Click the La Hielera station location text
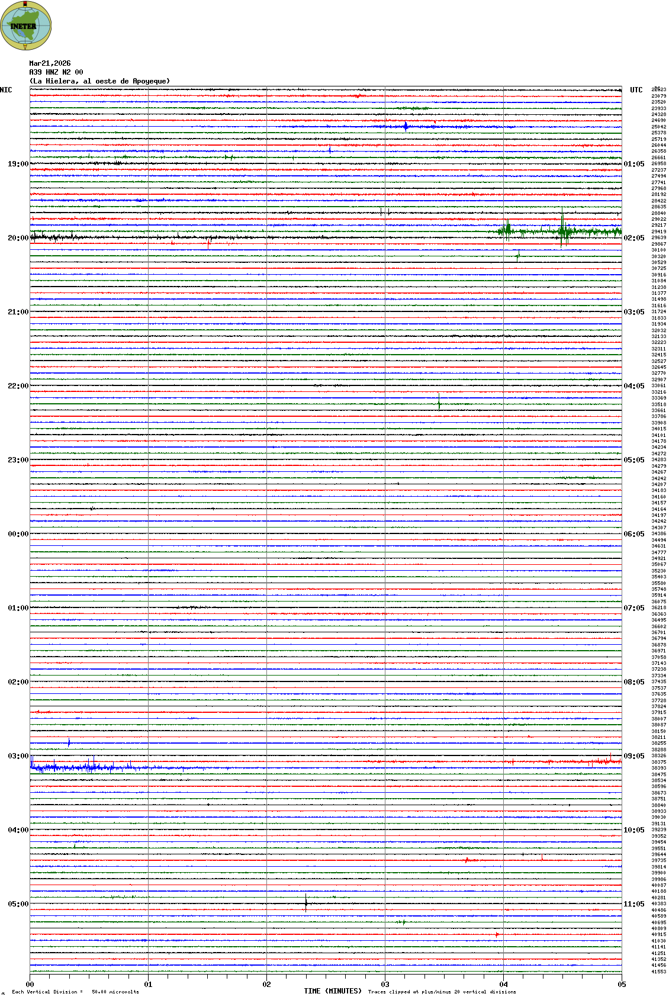Viewport: 669px width, 1000px height. tap(99, 81)
